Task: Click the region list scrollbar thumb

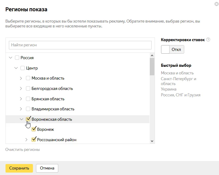Action: [152, 67]
